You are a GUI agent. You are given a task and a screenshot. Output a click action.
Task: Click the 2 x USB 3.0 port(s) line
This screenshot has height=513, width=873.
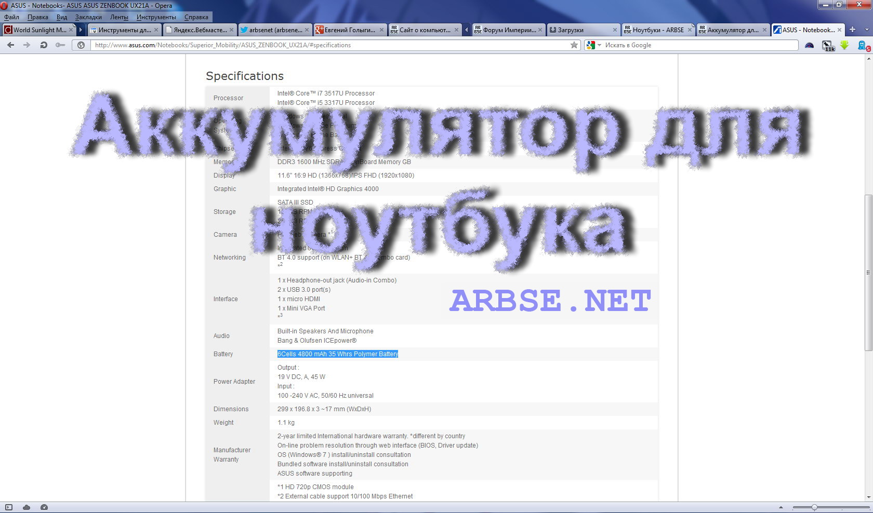click(304, 290)
